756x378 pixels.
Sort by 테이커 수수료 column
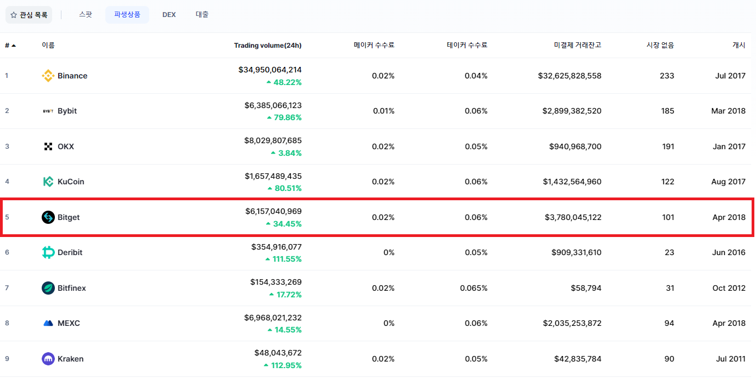[467, 45]
